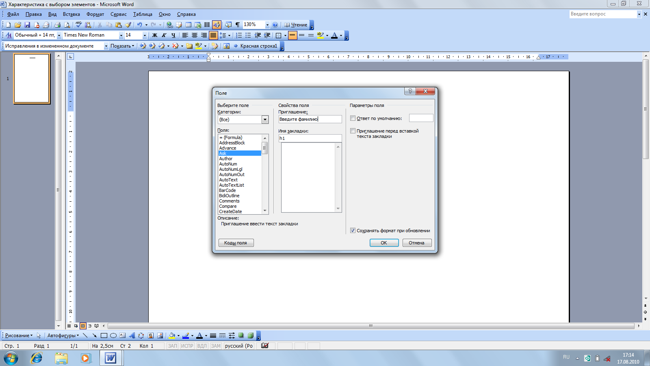Click the 'Коды поля' button
Image resolution: width=650 pixels, height=366 pixels.
click(x=236, y=243)
